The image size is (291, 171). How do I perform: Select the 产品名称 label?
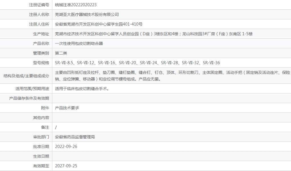(x=41, y=43)
